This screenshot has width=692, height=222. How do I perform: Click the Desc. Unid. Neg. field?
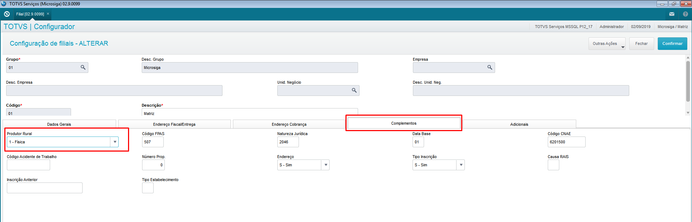coord(521,91)
